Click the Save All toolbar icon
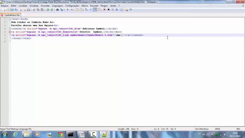This screenshot has height=138, width=245. (16, 10)
